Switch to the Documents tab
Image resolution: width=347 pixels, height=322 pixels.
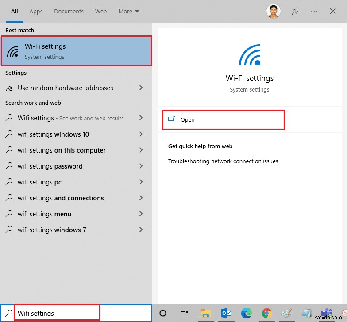point(69,11)
